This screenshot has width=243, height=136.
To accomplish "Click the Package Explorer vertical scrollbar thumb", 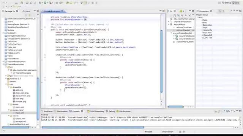I will 38,99.
